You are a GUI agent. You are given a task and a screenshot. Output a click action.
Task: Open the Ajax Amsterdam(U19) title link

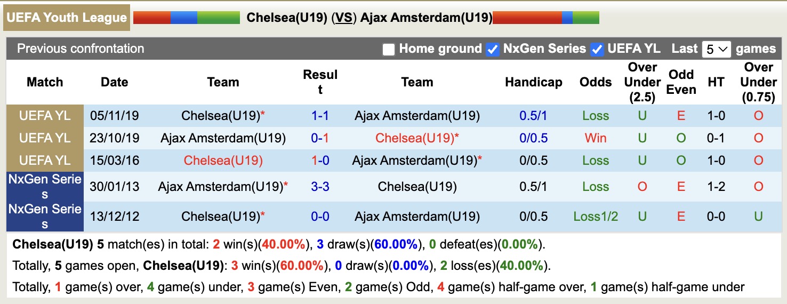(426, 18)
